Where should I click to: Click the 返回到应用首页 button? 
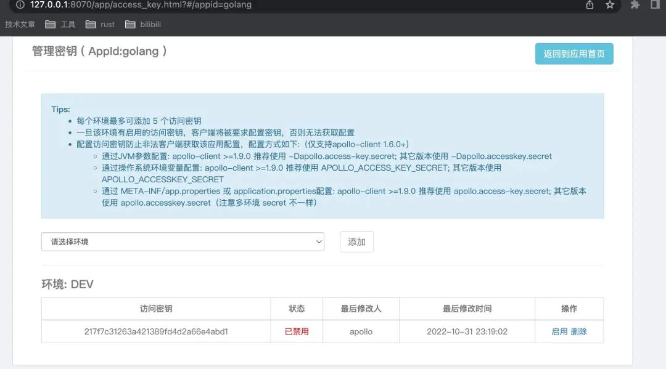pos(573,54)
